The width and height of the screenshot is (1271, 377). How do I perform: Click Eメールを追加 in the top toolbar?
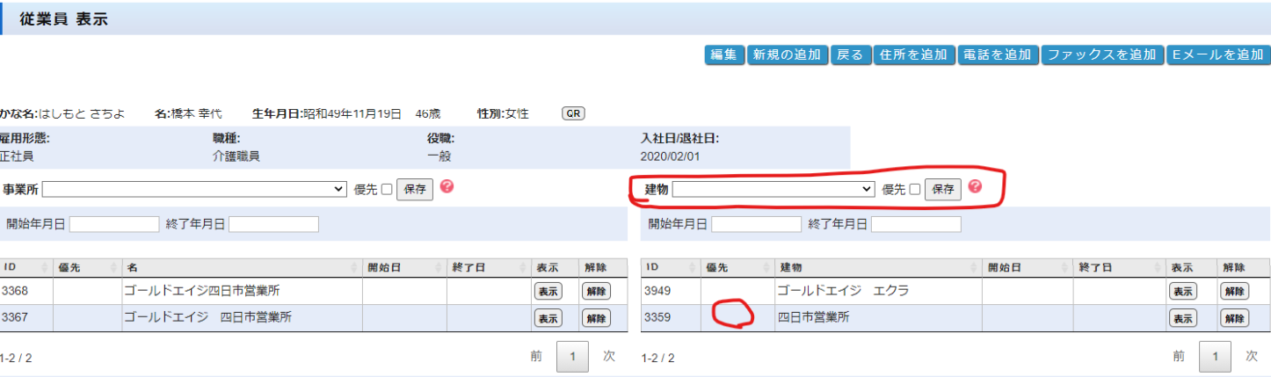click(1217, 54)
